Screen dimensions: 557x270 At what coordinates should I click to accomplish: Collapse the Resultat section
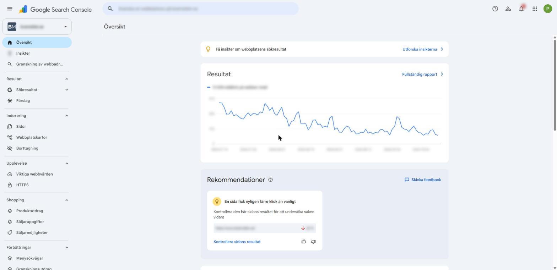pos(66,79)
